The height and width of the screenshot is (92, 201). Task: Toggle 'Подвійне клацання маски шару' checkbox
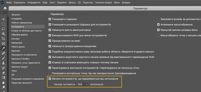tap(50, 52)
